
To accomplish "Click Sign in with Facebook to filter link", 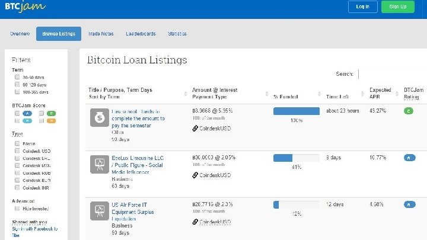I will (34, 232).
